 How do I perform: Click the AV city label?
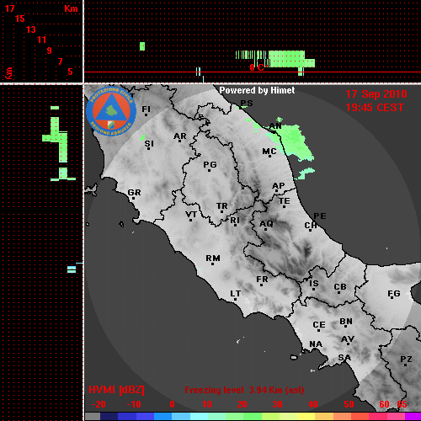[348, 339]
